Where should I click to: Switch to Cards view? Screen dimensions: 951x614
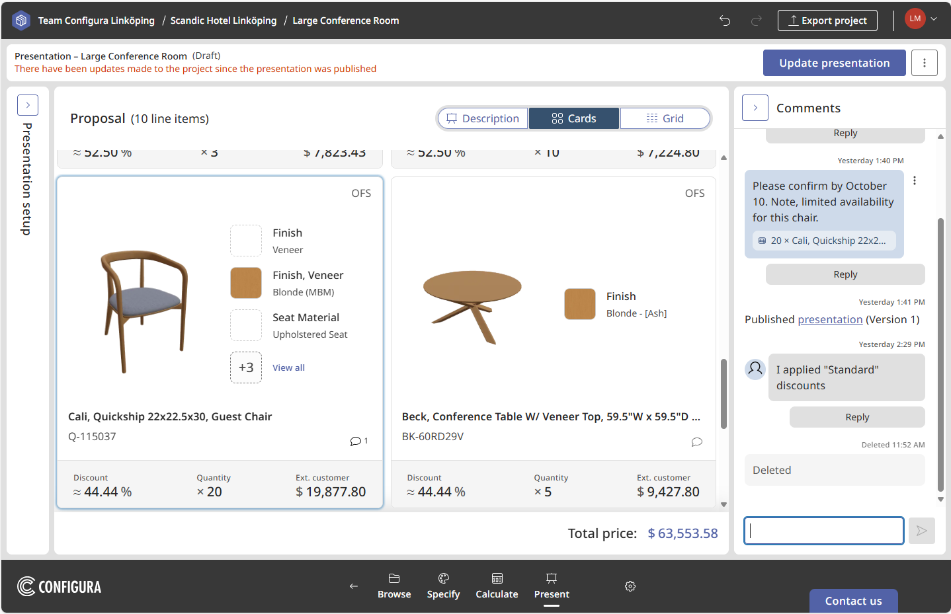pyautogui.click(x=574, y=118)
